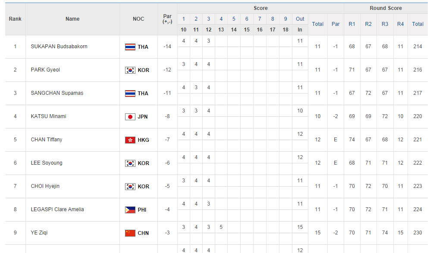Screen dimensions: 433x253
Task: Open player name SUKAPAN Budsabakorn
Action: click(x=59, y=47)
